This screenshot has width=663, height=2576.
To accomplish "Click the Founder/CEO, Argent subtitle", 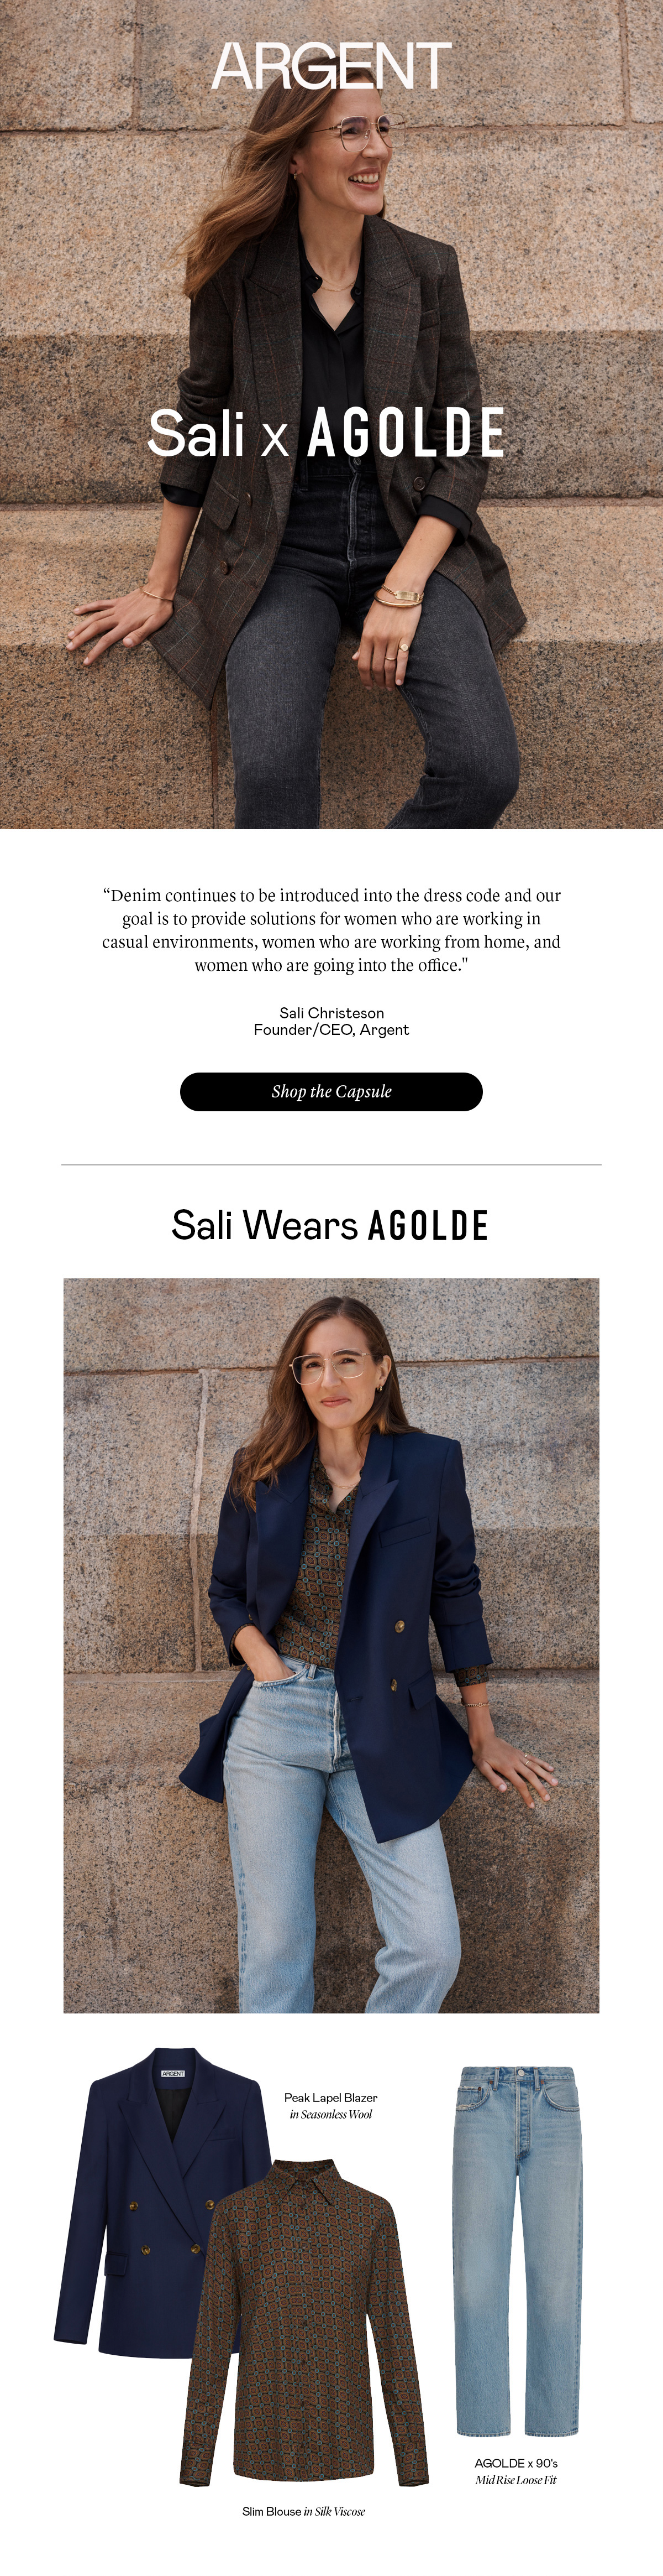I will [331, 1029].
